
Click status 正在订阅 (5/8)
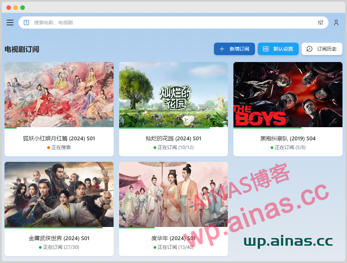[290, 147]
